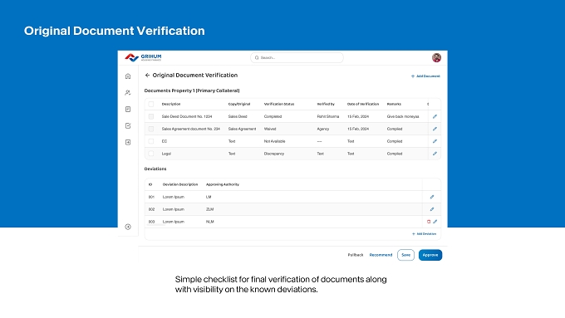Click the Save button

click(x=405, y=255)
